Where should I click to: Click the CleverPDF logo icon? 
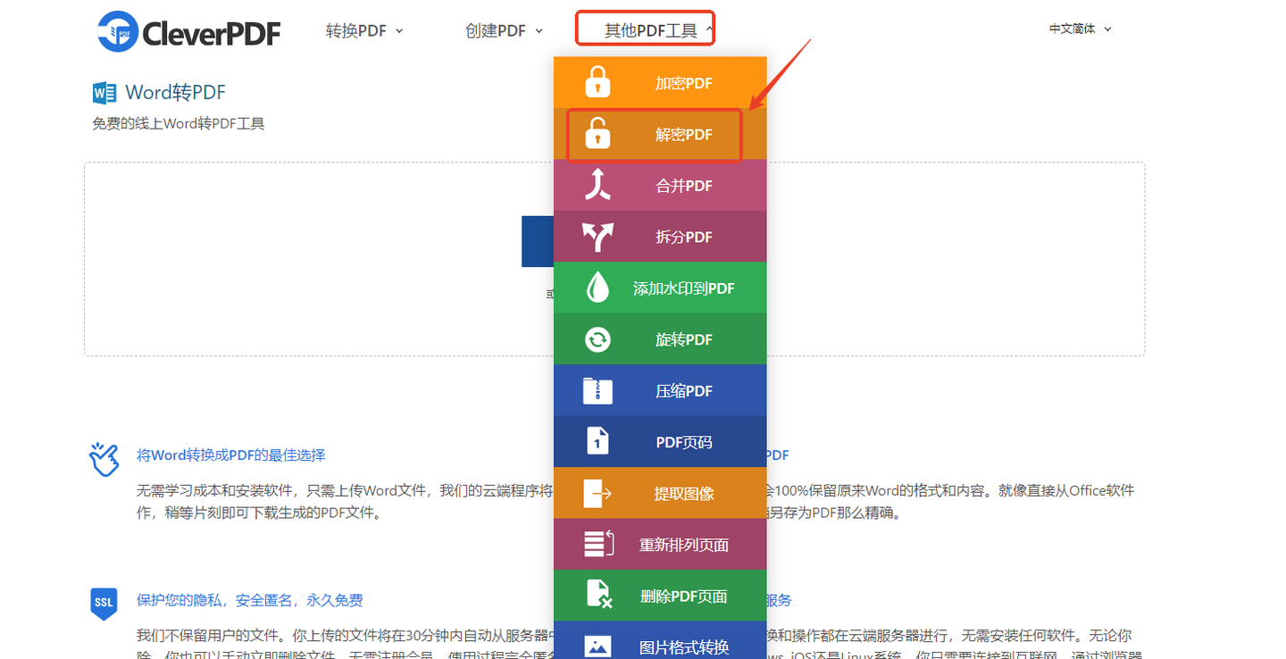115,30
